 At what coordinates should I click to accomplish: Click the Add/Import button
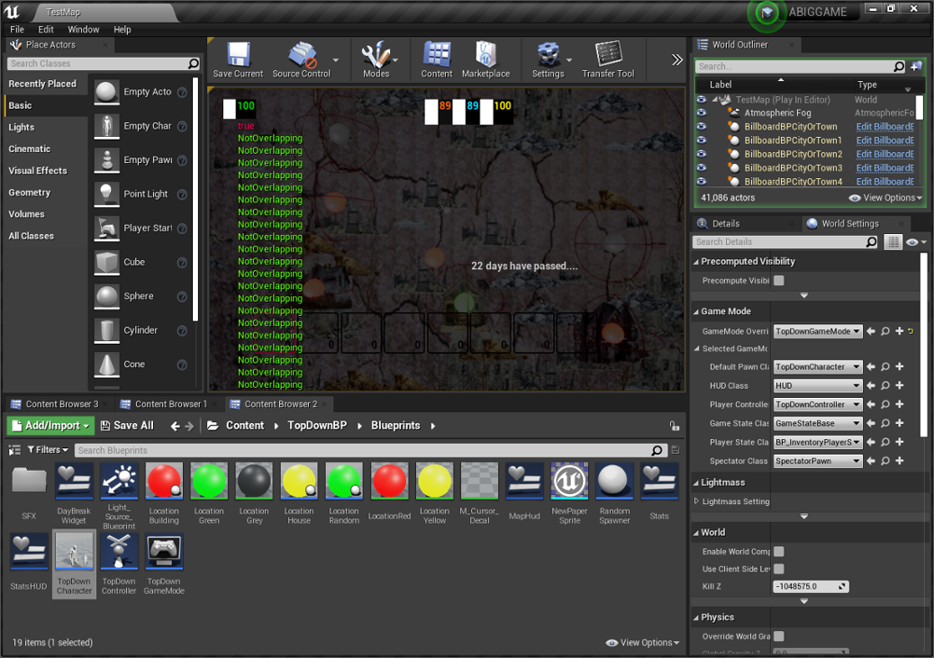(50, 426)
